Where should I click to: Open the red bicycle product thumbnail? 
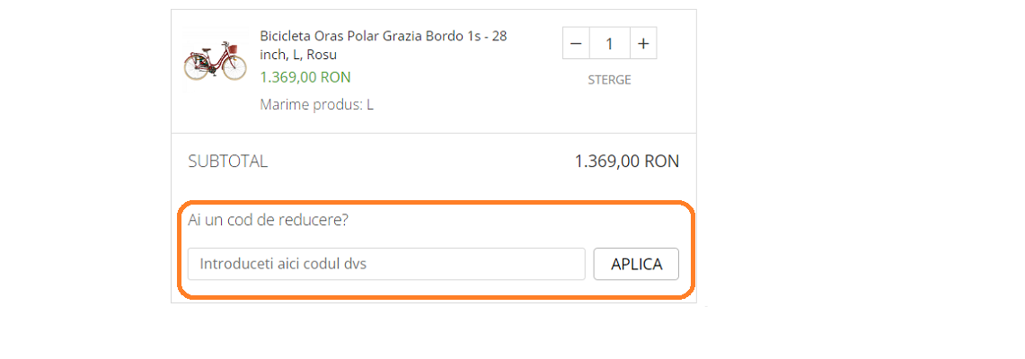(215, 61)
